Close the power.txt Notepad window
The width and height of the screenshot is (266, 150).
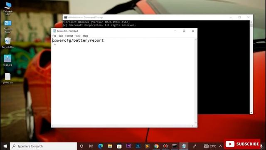[x=193, y=31]
